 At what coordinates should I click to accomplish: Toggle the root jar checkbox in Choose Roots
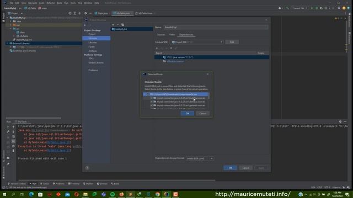pyautogui.click(x=148, y=95)
